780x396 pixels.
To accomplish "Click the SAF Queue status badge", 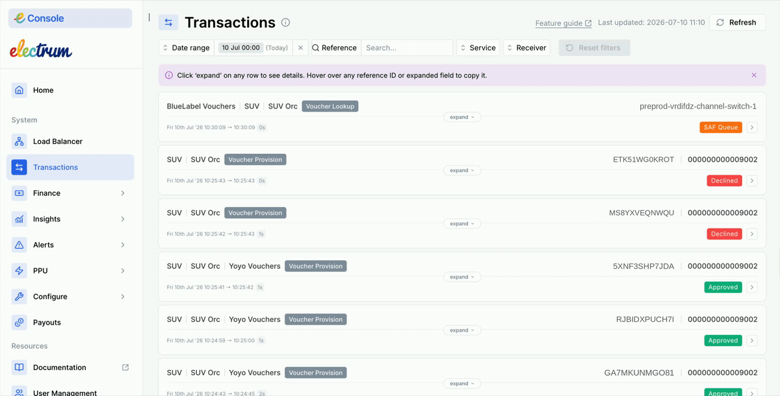I will coord(721,128).
